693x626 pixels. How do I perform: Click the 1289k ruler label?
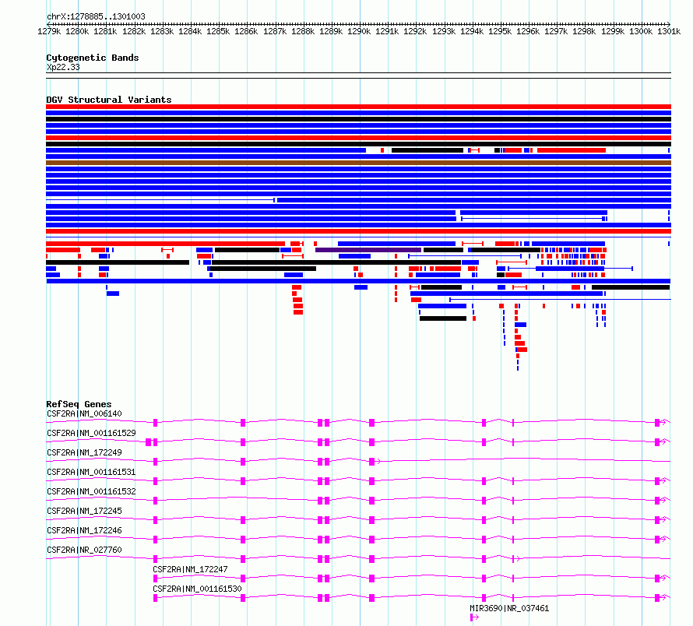(331, 31)
